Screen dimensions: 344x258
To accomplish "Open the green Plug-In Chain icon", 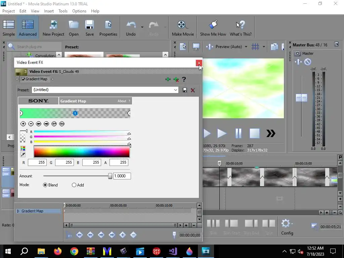I will pos(168,79).
